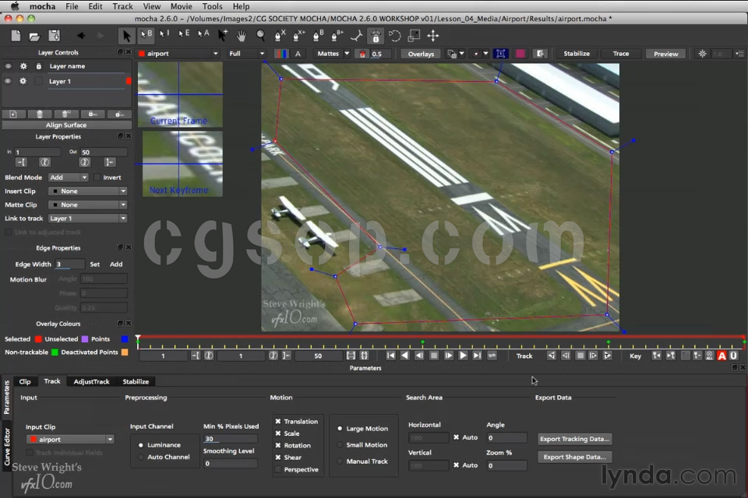Open the Blend Mode Add dropdown
This screenshot has height=498, width=748.
tap(68, 177)
